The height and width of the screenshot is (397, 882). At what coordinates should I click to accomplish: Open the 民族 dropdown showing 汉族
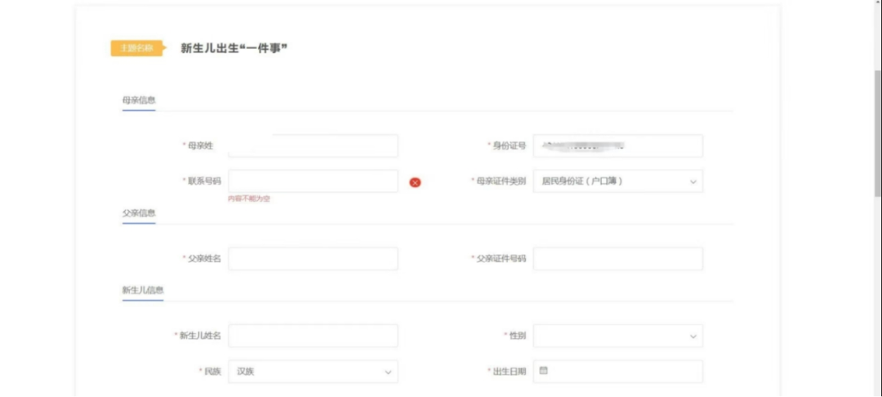313,372
